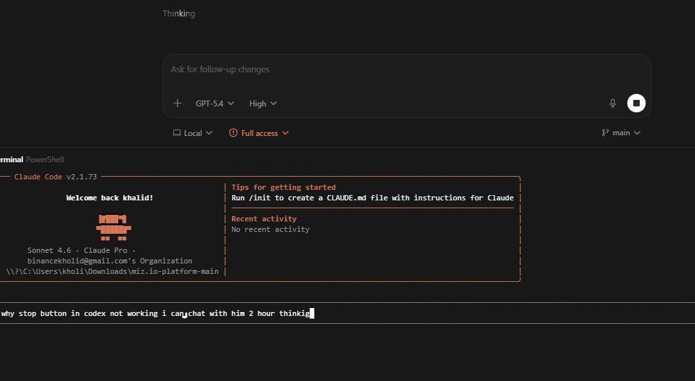This screenshot has height=381, width=695.
Task: Open the Local environment dropdown
Action: (x=193, y=133)
